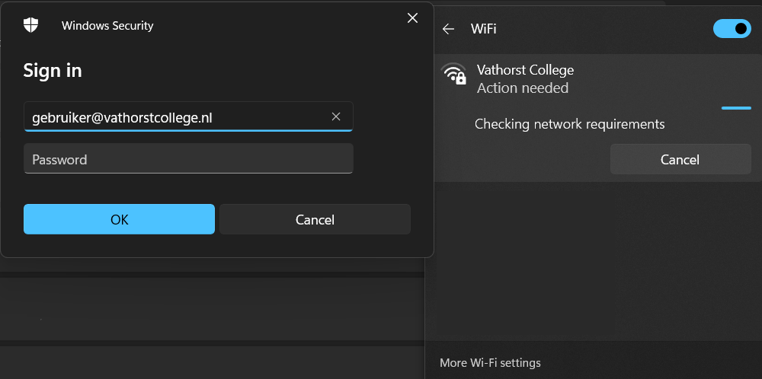Screen dimensions: 762x379
Task: Clear the username field with the X icon
Action: click(336, 116)
